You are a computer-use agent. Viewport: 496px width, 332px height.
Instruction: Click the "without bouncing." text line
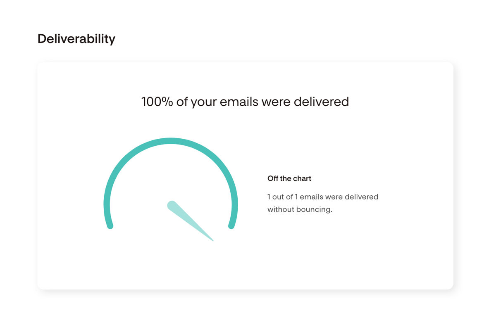tap(300, 209)
